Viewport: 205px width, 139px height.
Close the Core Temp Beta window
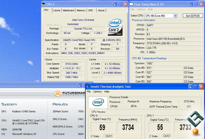(x=201, y=4)
